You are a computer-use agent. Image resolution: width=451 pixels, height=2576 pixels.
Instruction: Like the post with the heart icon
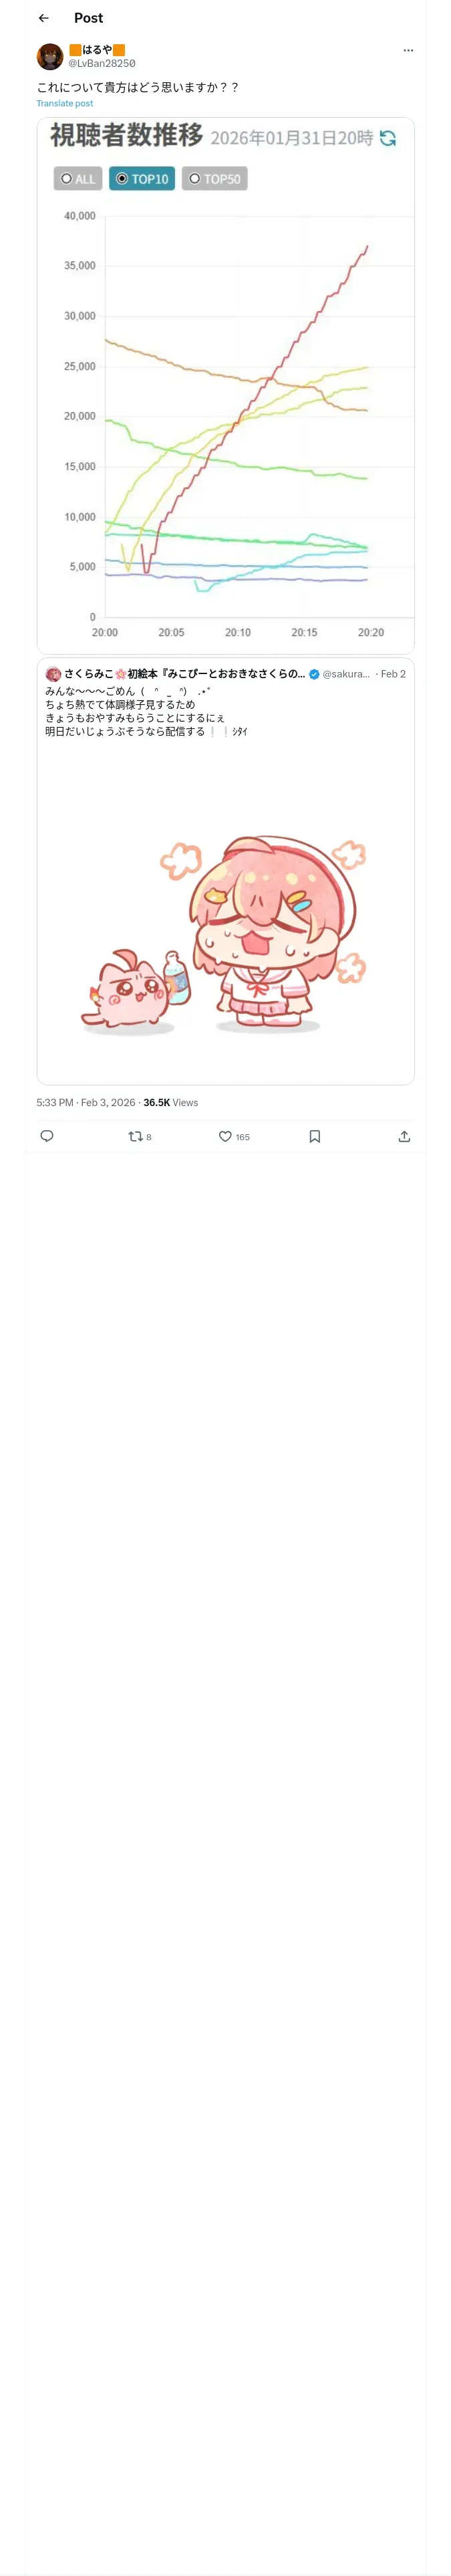click(x=225, y=1136)
